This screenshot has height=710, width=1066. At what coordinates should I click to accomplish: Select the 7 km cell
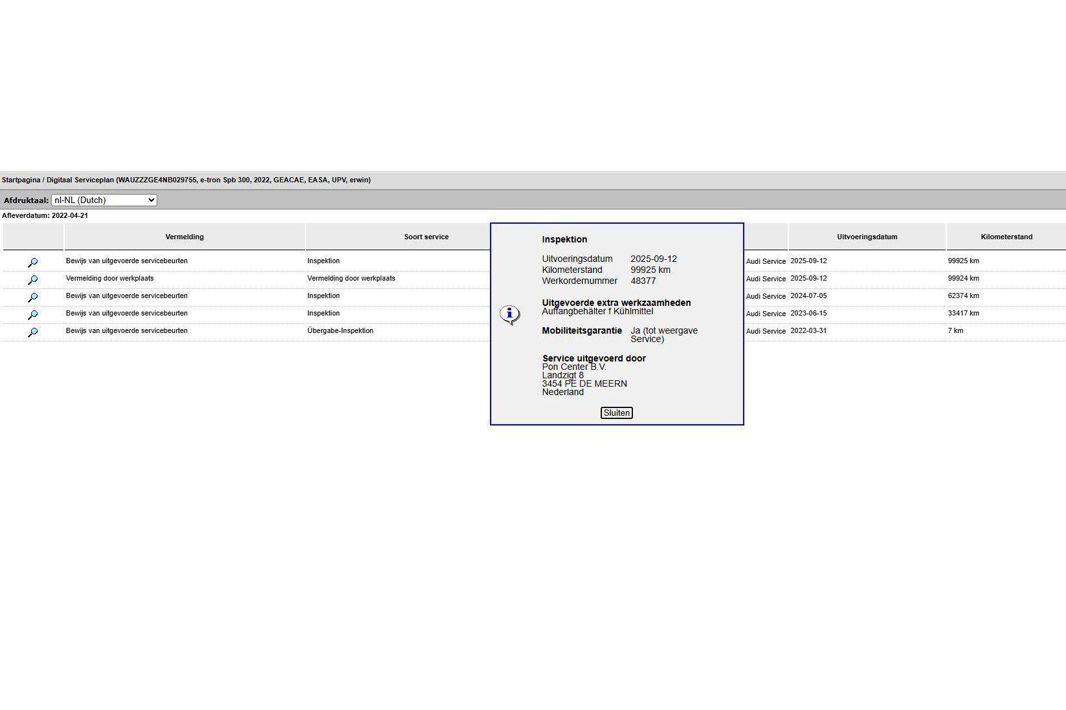(x=955, y=331)
